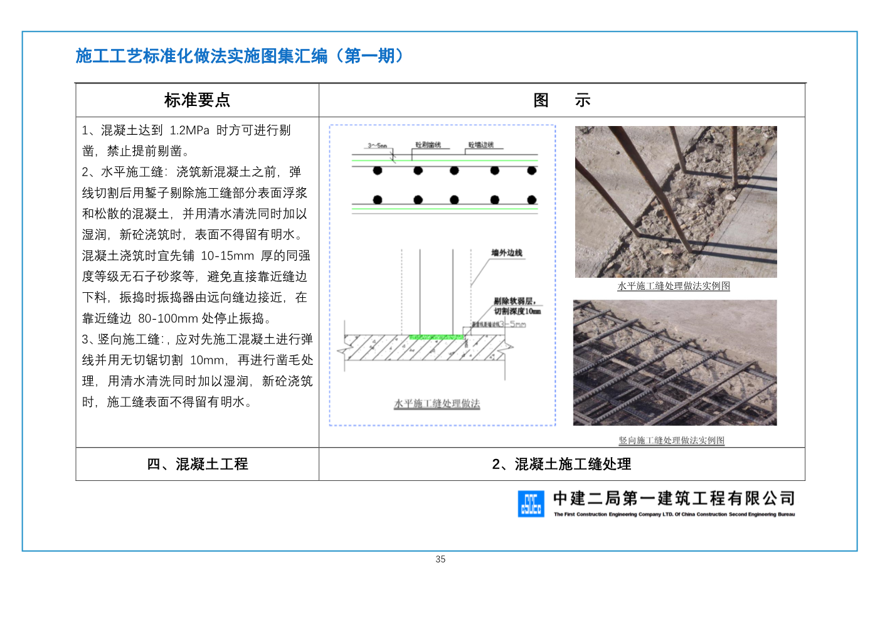Click the caption 竖向施工缝处理做法实例图
This screenshot has width=880, height=622.
671,440
